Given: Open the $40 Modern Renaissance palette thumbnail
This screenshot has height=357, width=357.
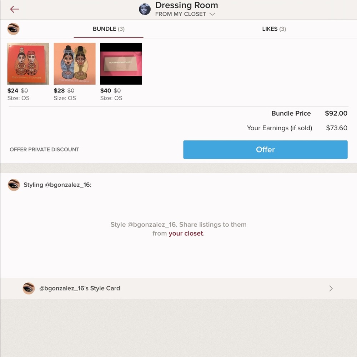Looking at the screenshot, I should (x=121, y=64).
